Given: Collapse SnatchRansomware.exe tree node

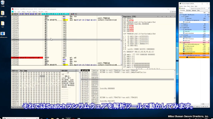Looking at the screenshot, I should pos(184,56).
